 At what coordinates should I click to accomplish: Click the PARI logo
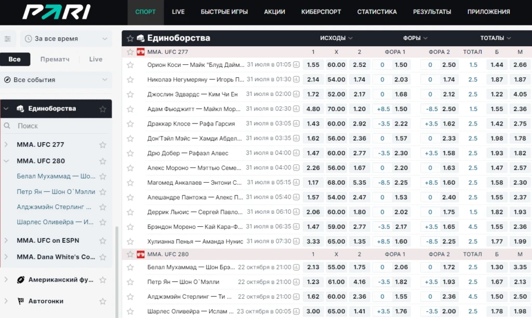(x=57, y=12)
